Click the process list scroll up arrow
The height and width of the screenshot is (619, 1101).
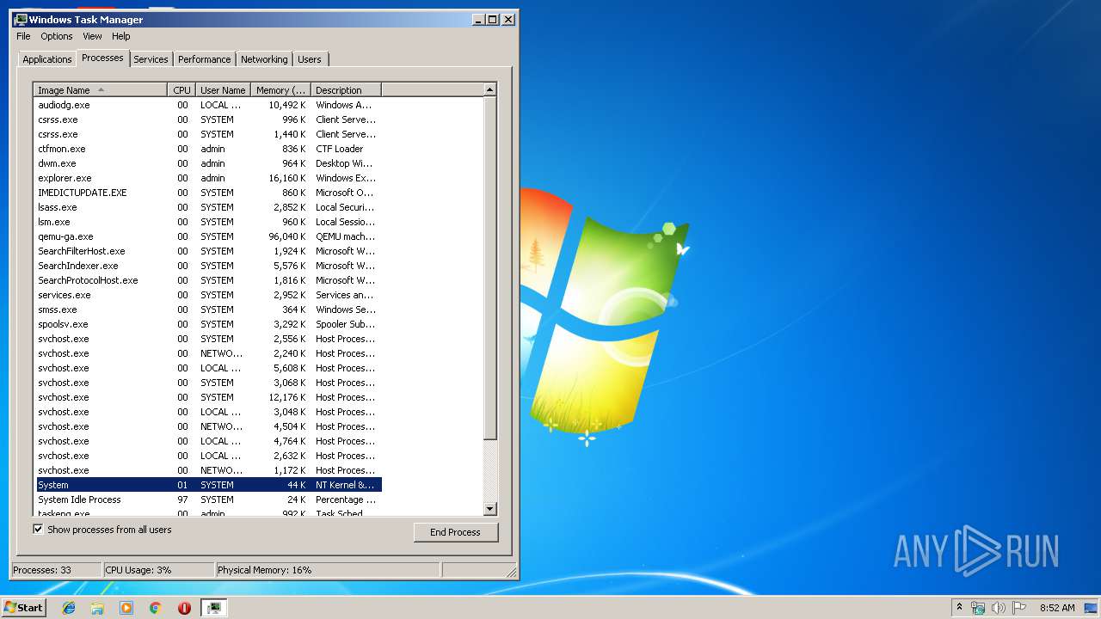[490, 90]
